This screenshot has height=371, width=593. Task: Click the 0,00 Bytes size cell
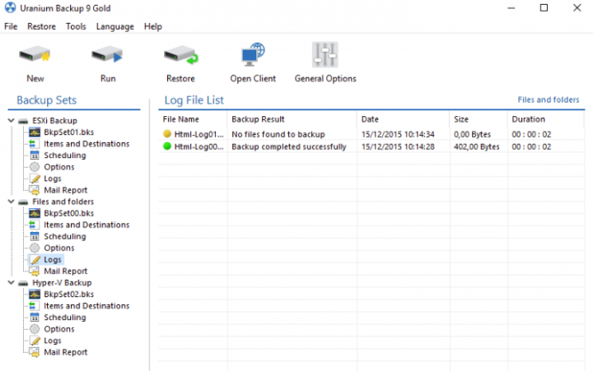click(473, 134)
